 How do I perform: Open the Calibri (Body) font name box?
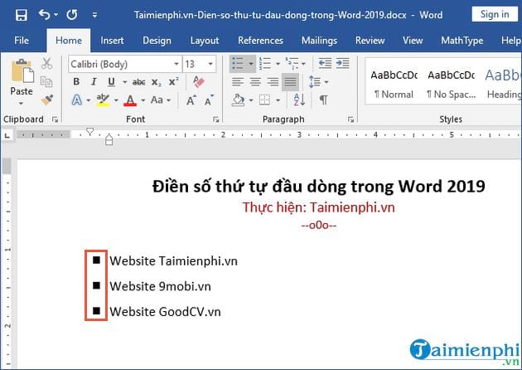point(125,64)
